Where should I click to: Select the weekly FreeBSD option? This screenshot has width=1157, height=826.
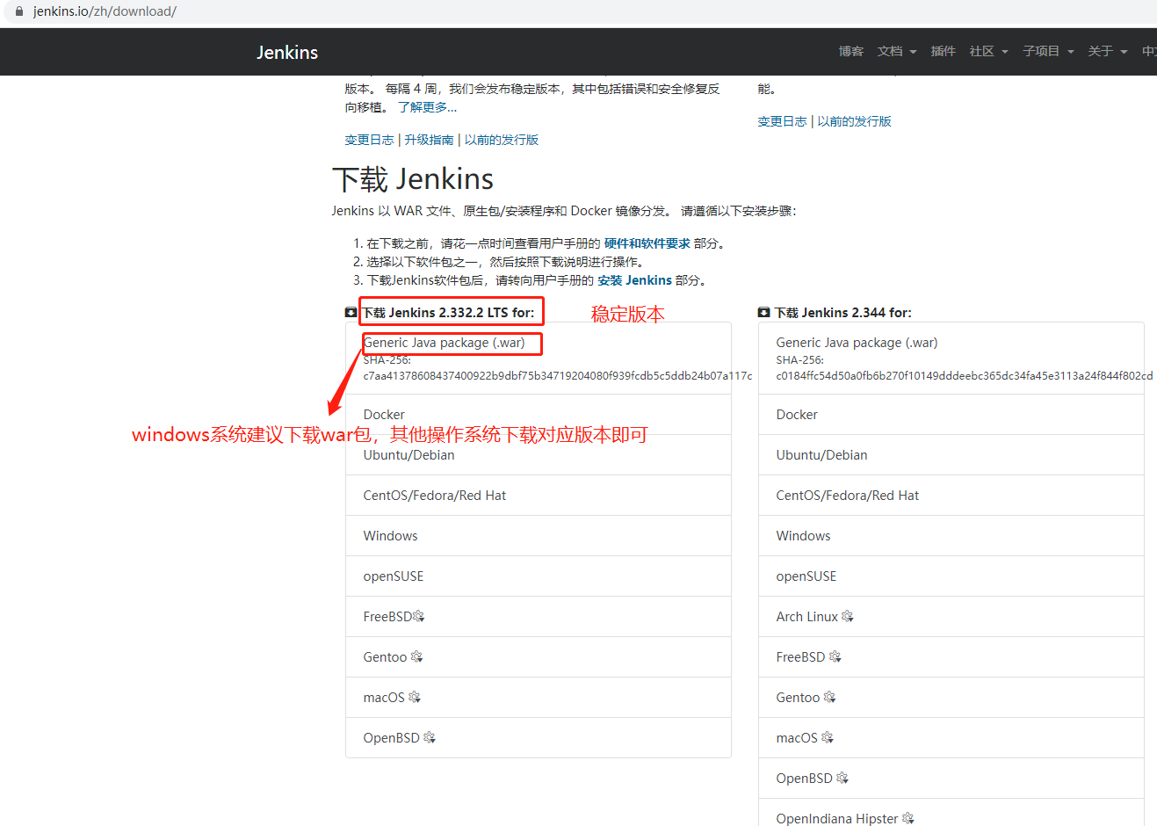951,657
